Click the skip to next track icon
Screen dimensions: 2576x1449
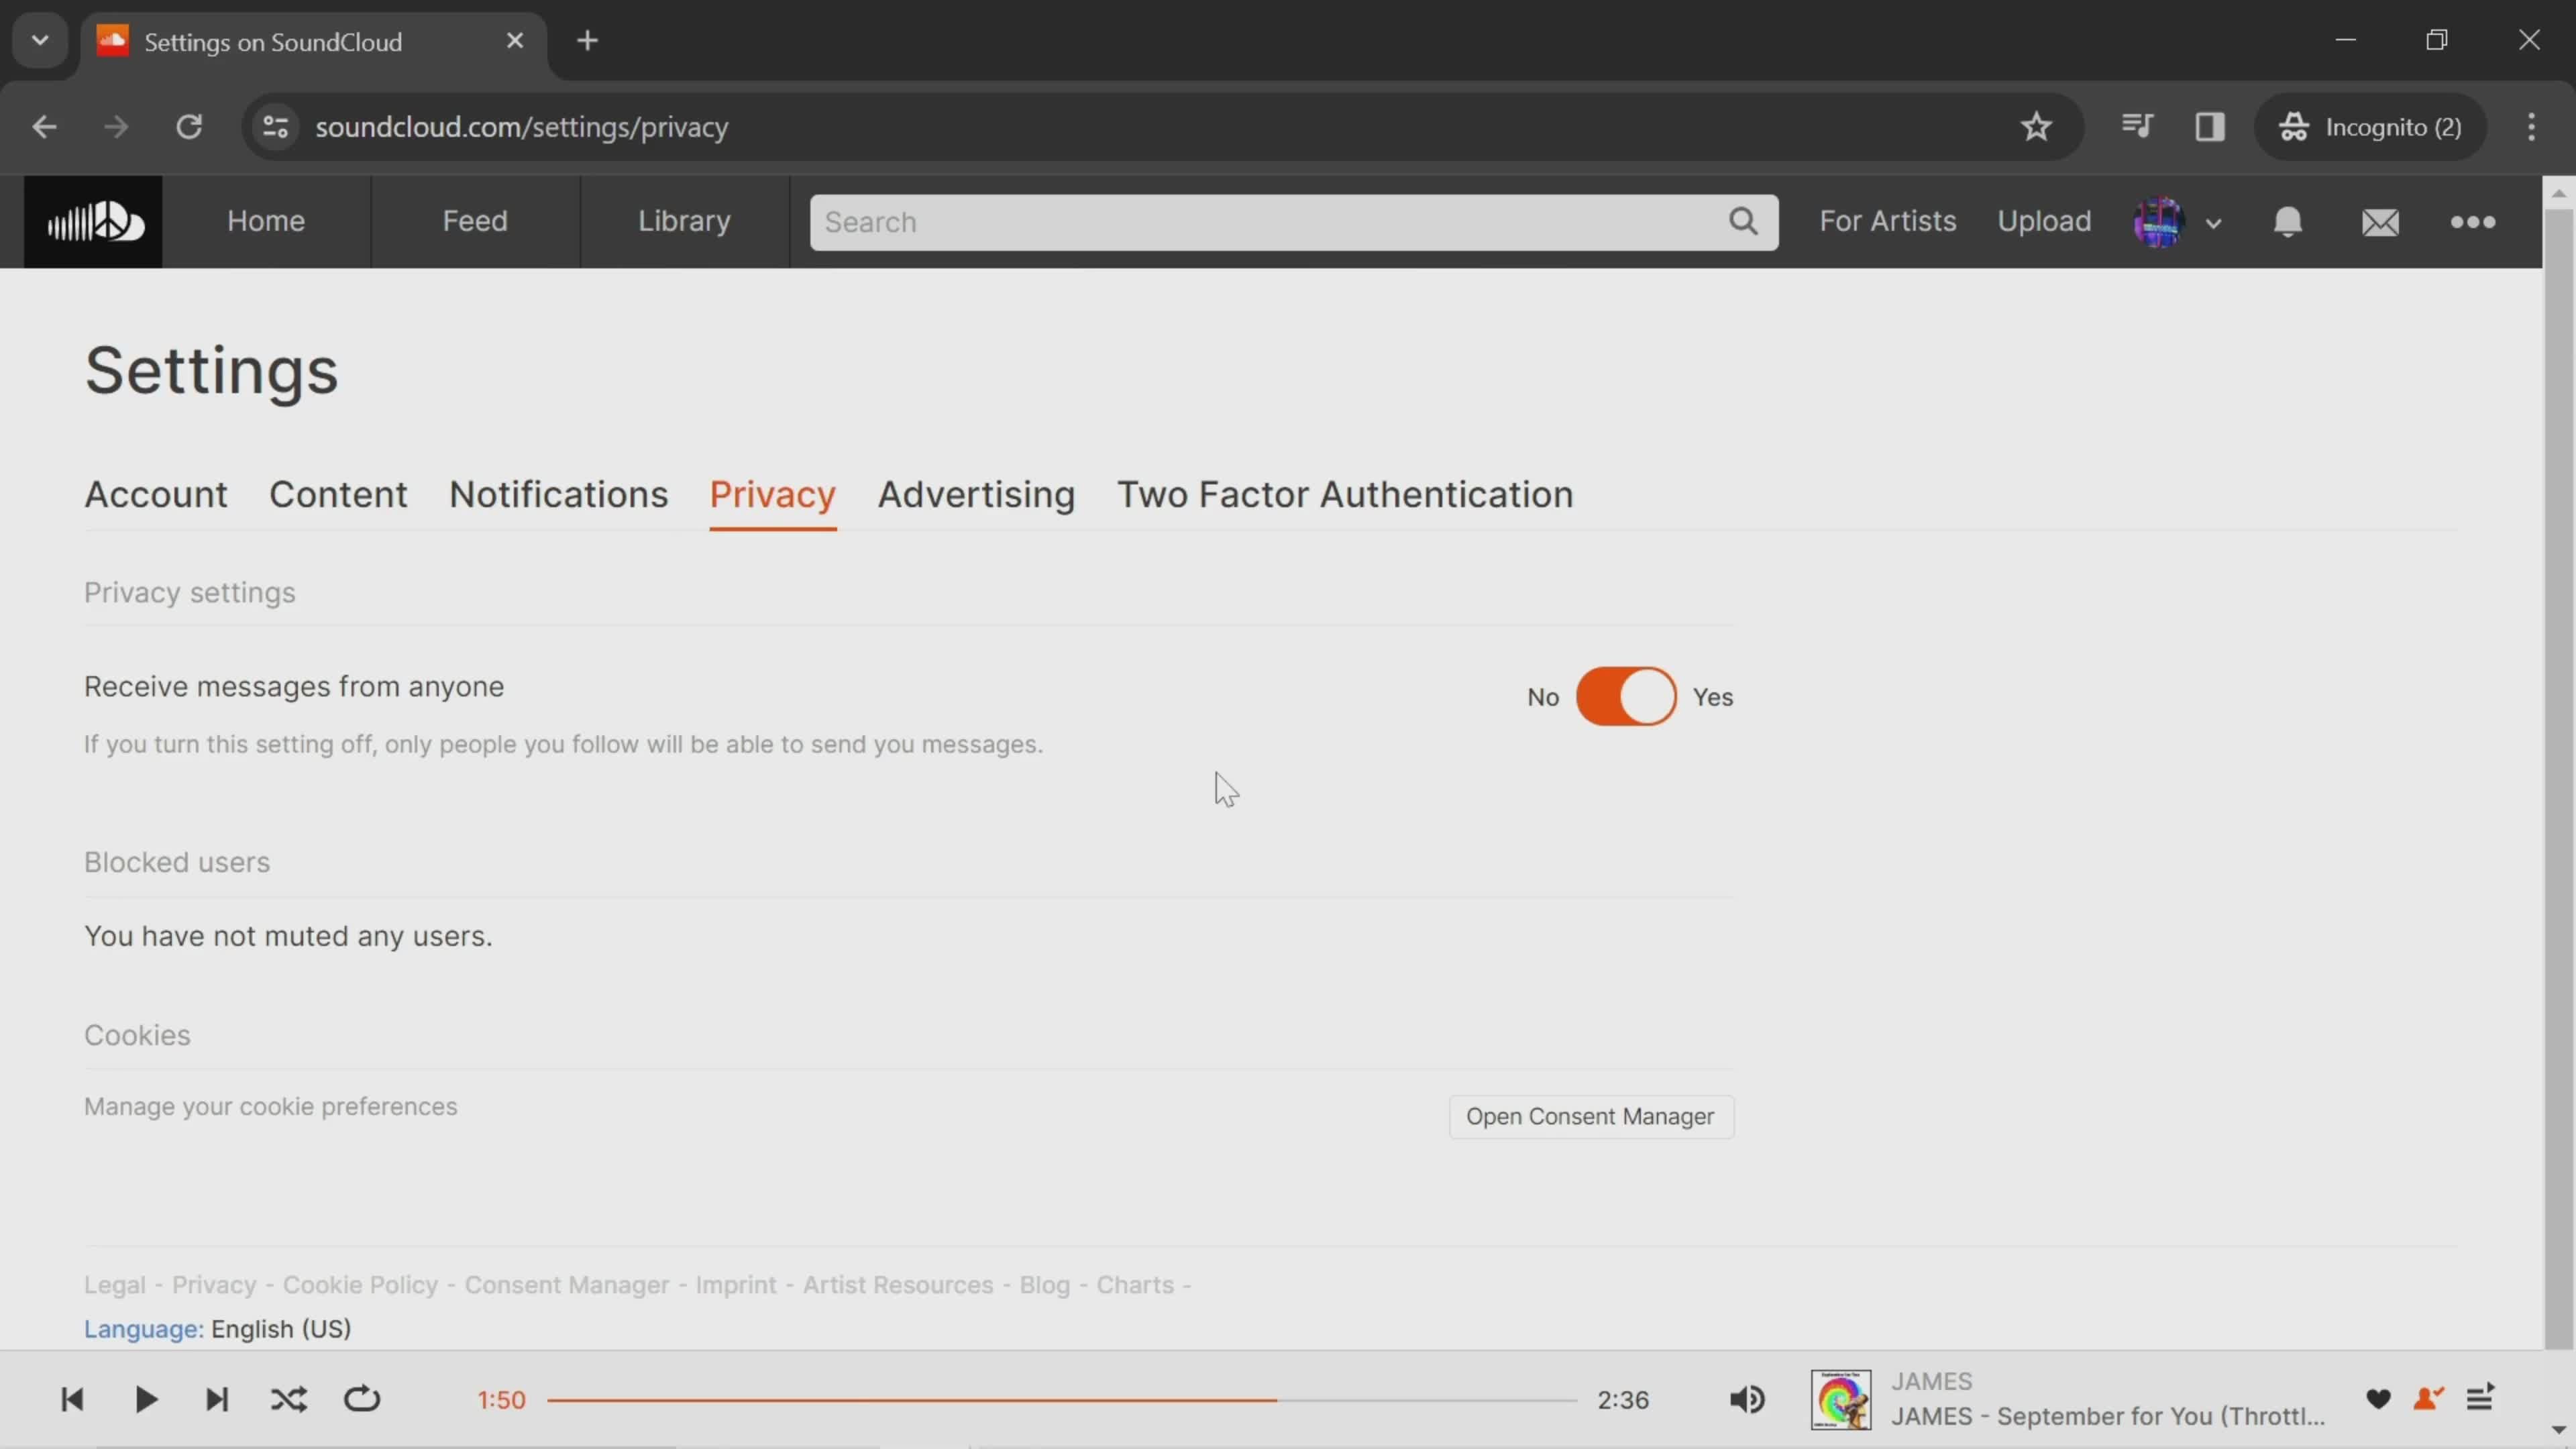(216, 1399)
